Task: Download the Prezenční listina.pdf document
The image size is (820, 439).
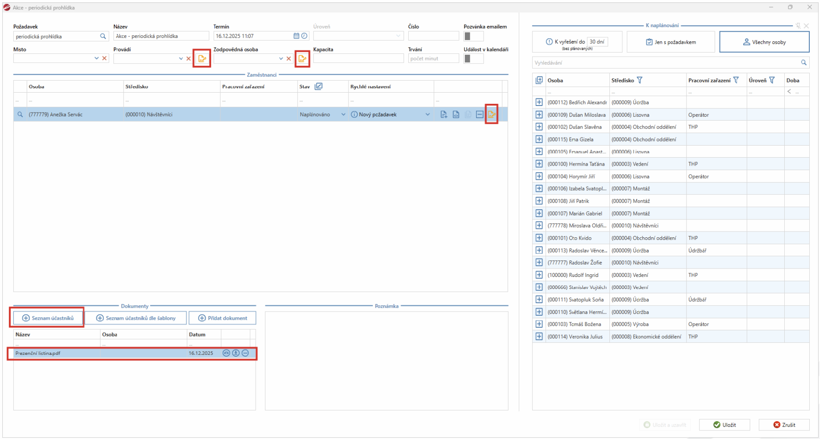Action: (236, 353)
